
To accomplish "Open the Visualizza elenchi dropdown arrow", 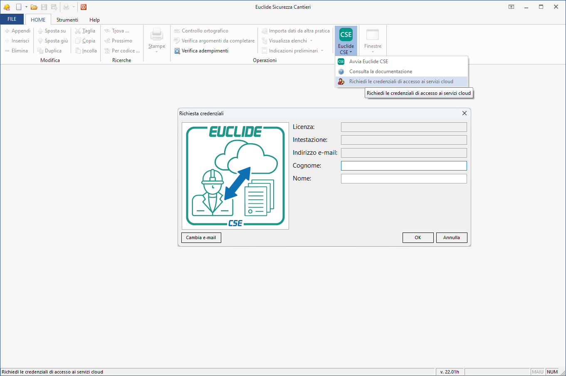I will [311, 41].
